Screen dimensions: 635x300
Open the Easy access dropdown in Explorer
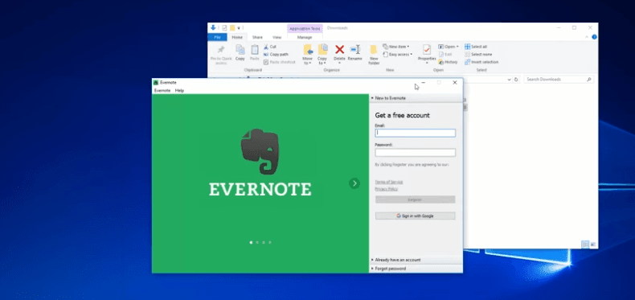point(398,55)
